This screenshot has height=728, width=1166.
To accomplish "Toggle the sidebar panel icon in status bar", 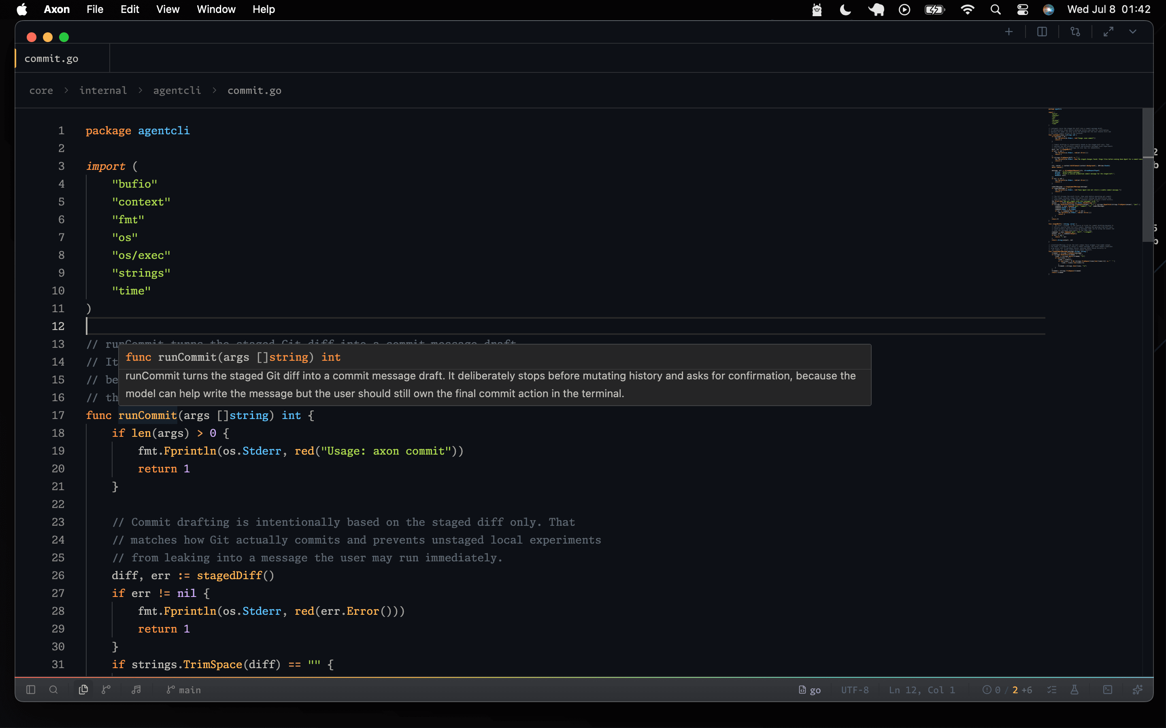I will 31,690.
